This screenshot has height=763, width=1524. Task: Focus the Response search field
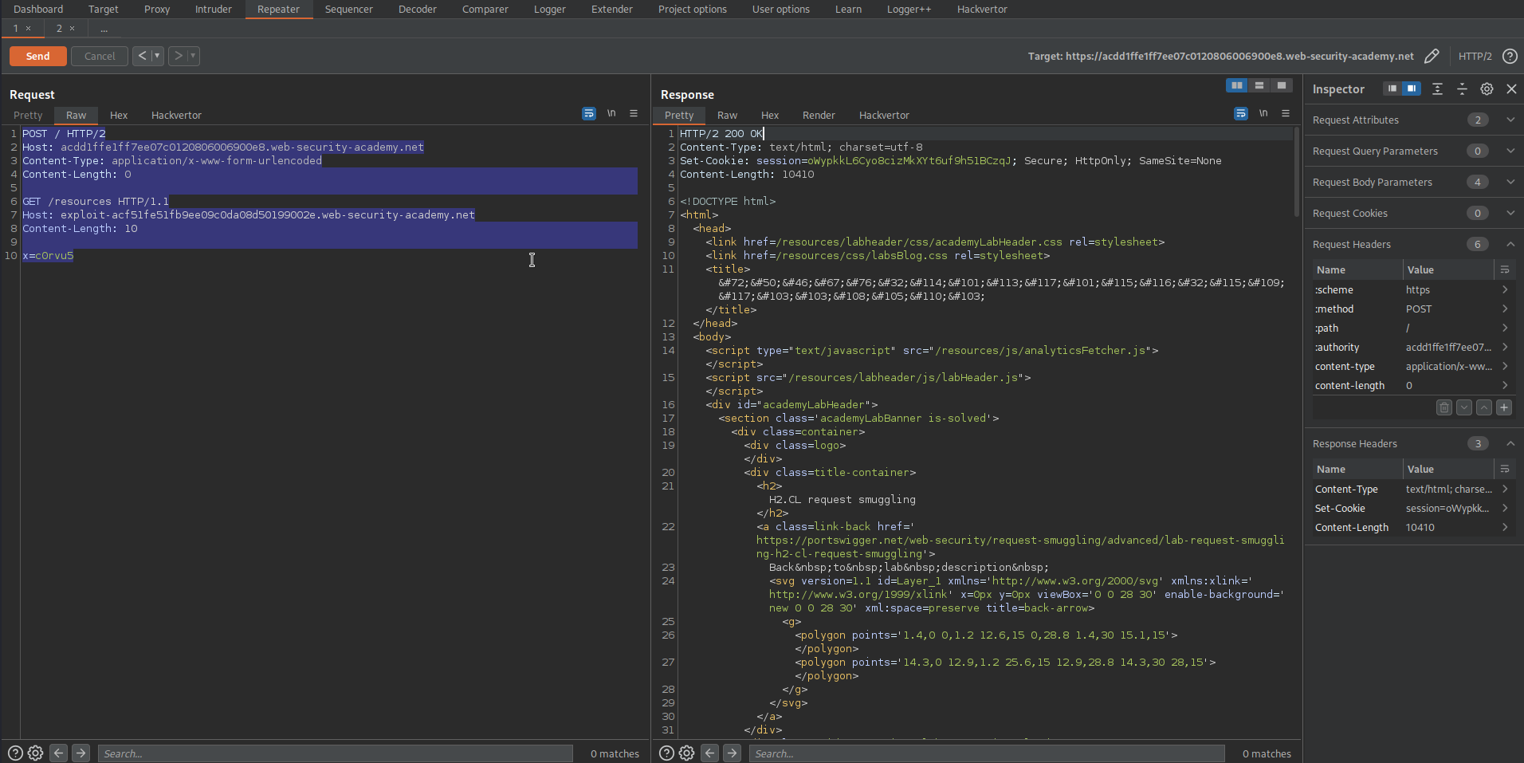click(986, 753)
